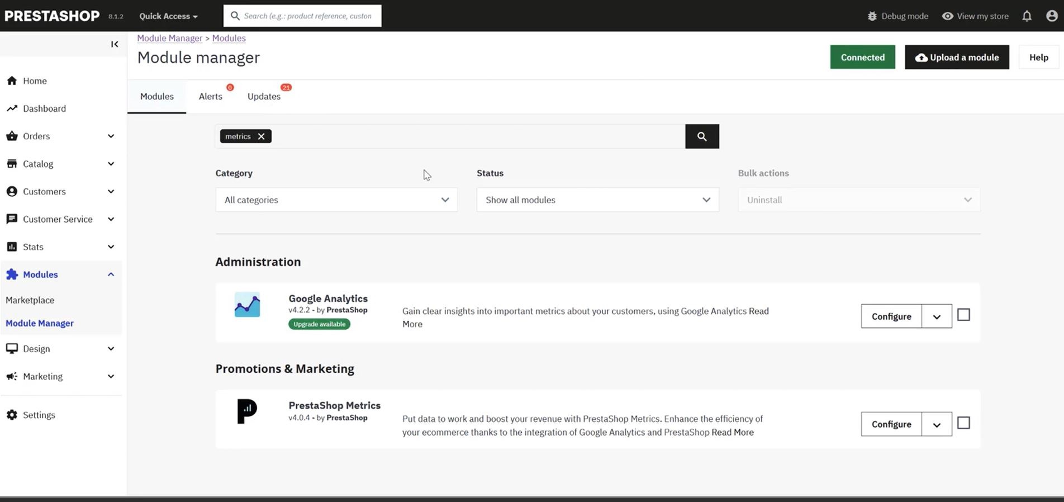Switch to the Modules tab
This screenshot has width=1064, height=502.
click(156, 96)
